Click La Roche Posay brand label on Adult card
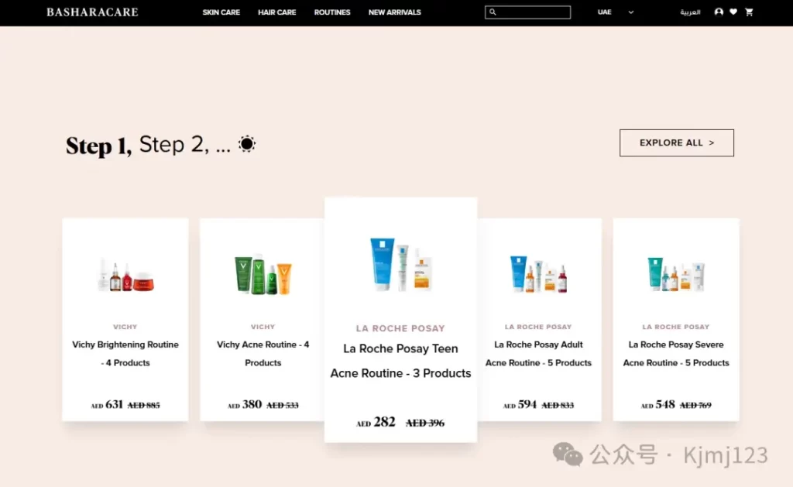This screenshot has height=487, width=793. click(538, 327)
